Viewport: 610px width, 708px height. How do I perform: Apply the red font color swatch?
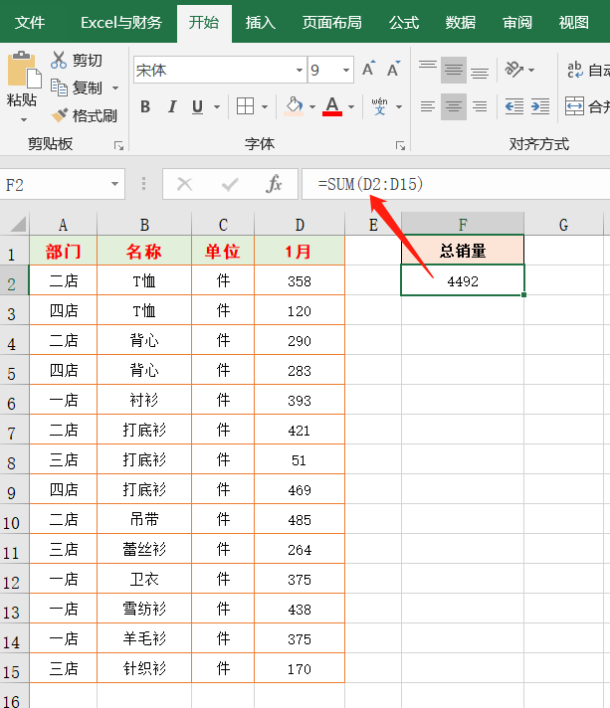point(332,106)
